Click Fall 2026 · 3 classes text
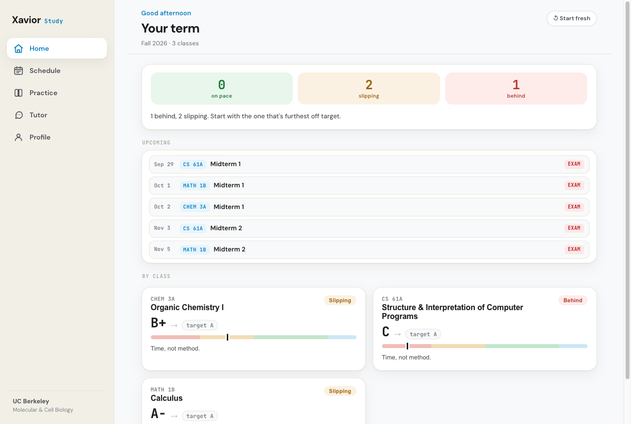 point(170,43)
